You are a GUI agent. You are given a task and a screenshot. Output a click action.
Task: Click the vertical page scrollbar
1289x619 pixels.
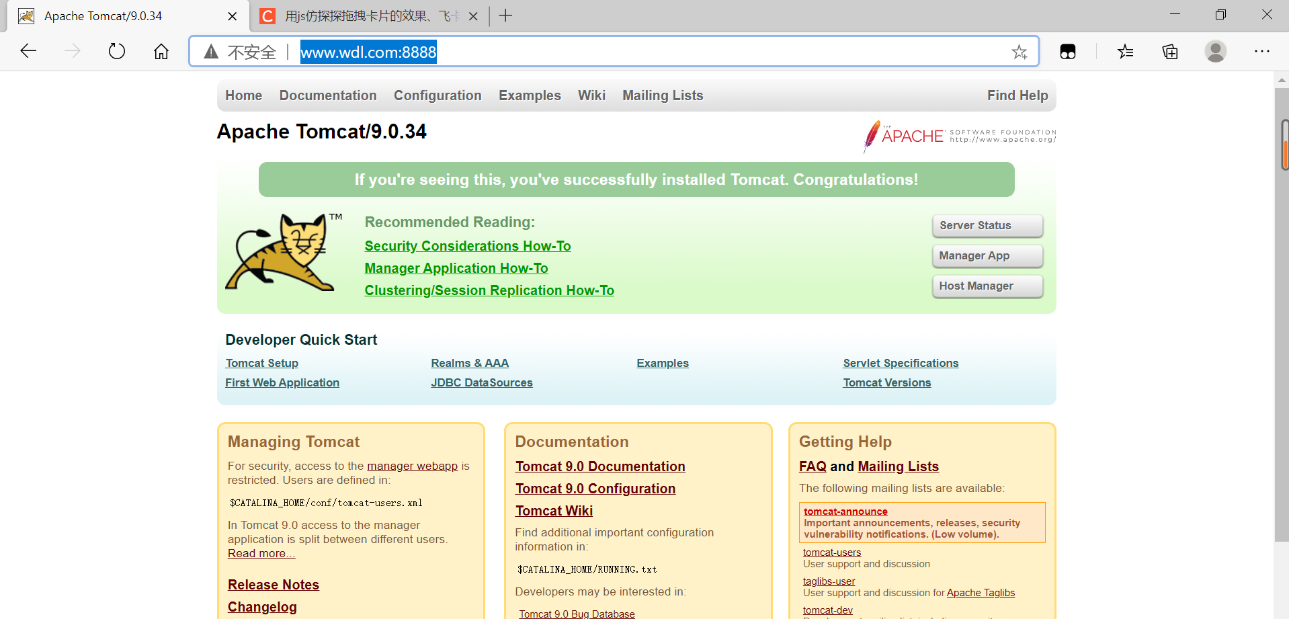tap(1282, 314)
